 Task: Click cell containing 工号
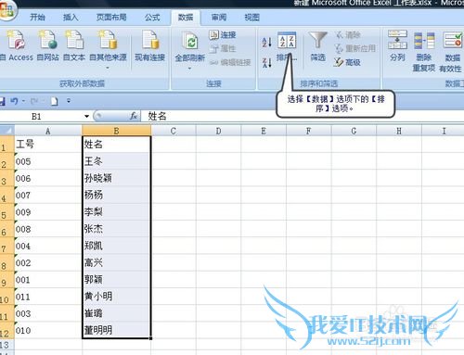pos(48,145)
